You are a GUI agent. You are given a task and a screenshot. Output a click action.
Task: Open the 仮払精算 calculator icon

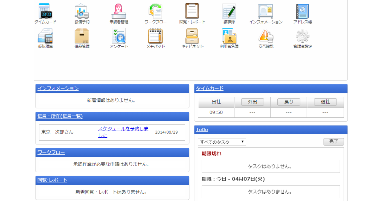45,36
